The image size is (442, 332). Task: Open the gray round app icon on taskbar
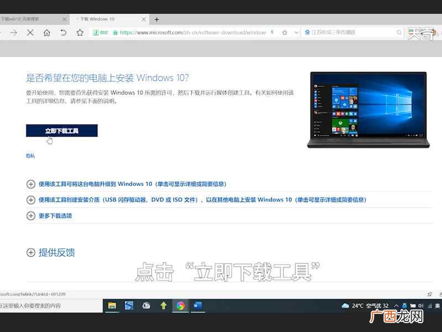point(146,306)
